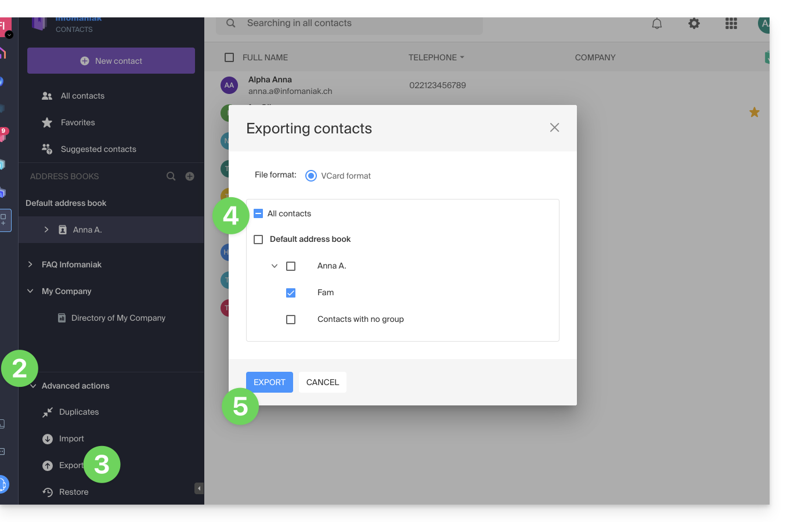This screenshot has width=787, height=522.
Task: Toggle the All contacts checkbox
Action: [x=259, y=213]
